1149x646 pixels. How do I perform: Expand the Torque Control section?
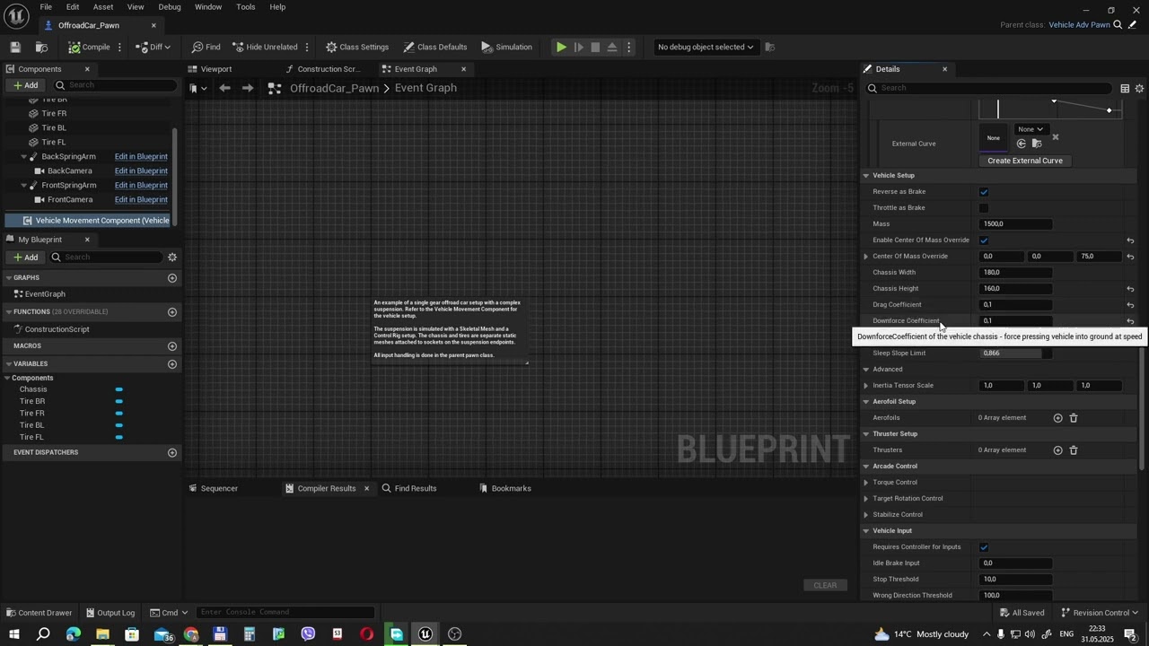point(866,483)
